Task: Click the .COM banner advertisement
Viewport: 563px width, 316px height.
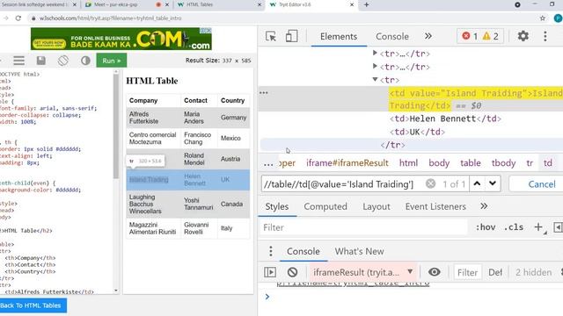Action: (x=121, y=39)
